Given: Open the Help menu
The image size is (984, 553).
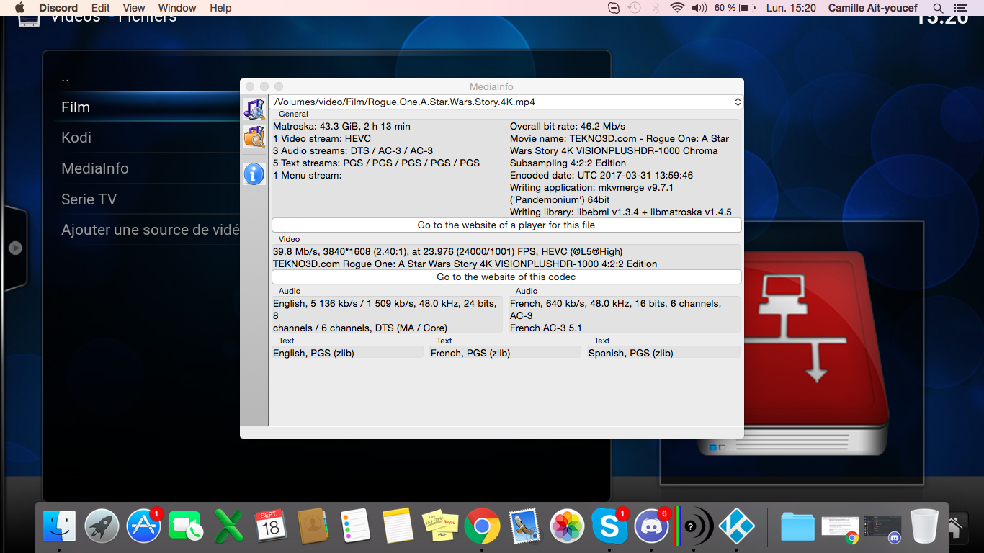Looking at the screenshot, I should 220,8.
